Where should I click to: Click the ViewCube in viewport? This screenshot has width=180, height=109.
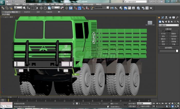point(150,23)
